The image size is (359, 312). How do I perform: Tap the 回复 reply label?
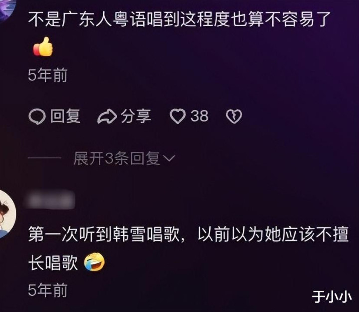coord(65,116)
